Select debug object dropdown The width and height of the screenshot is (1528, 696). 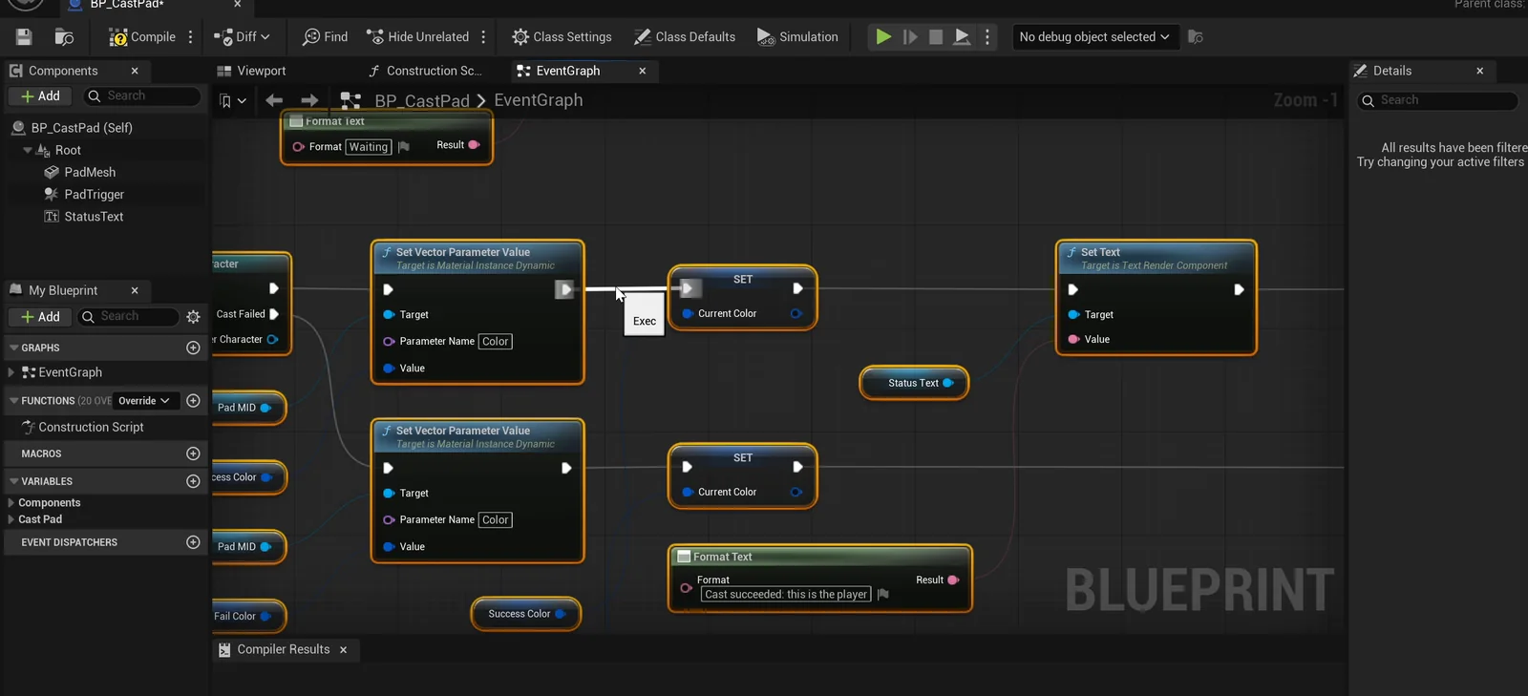coord(1094,37)
